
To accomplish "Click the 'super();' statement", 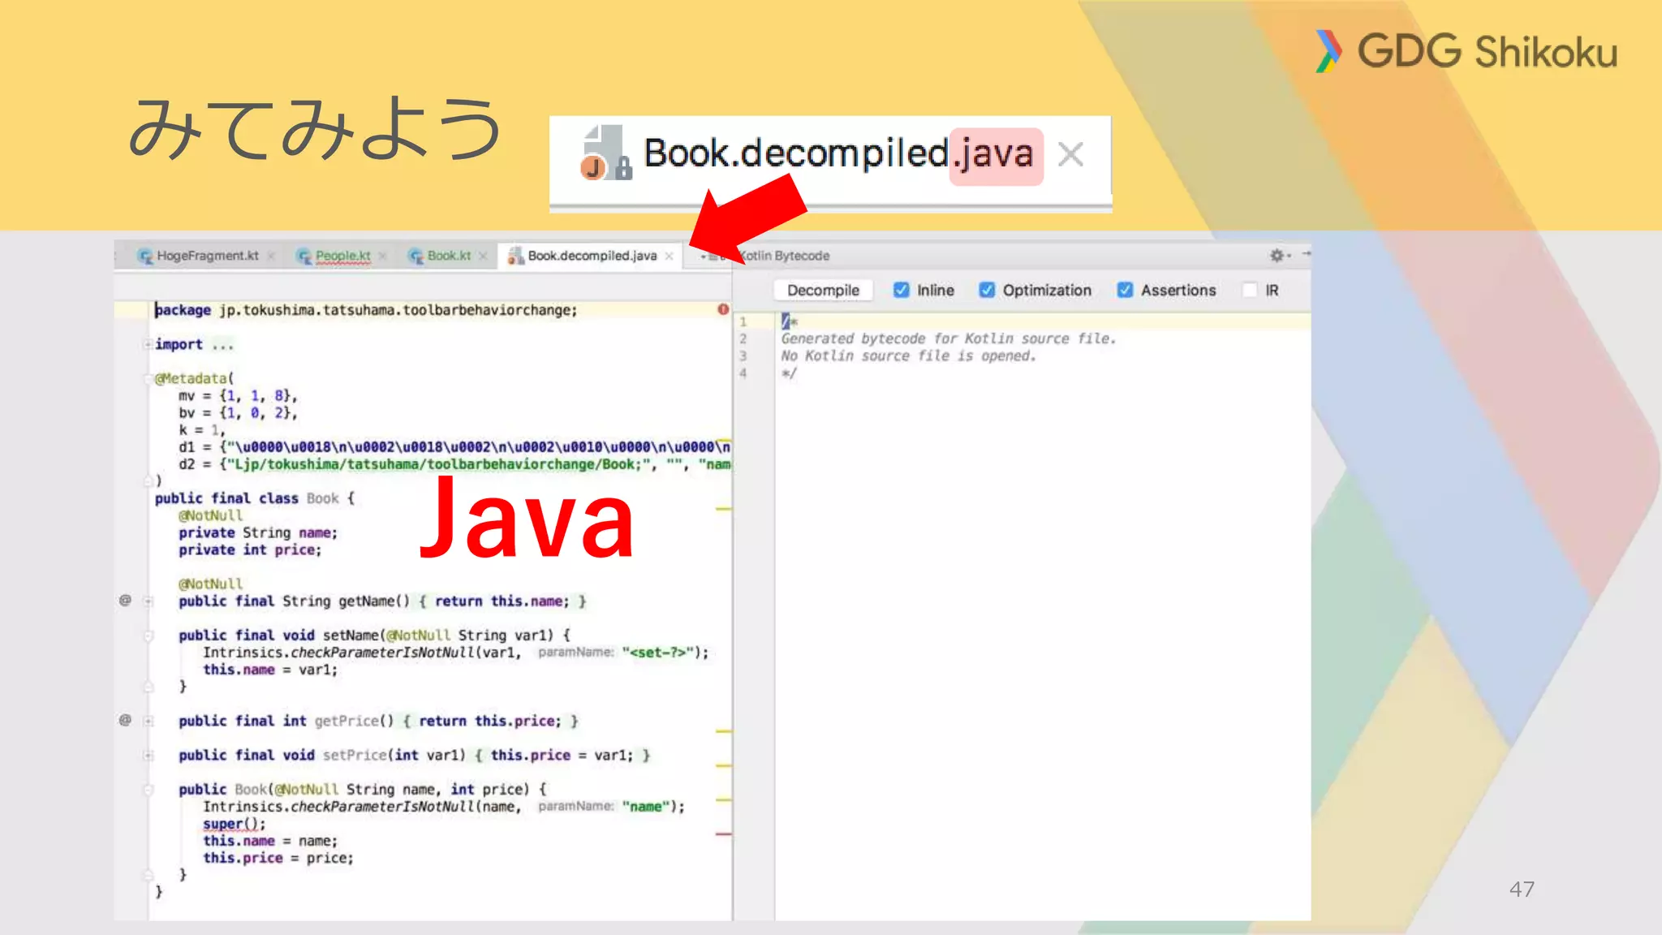I will [x=234, y=824].
